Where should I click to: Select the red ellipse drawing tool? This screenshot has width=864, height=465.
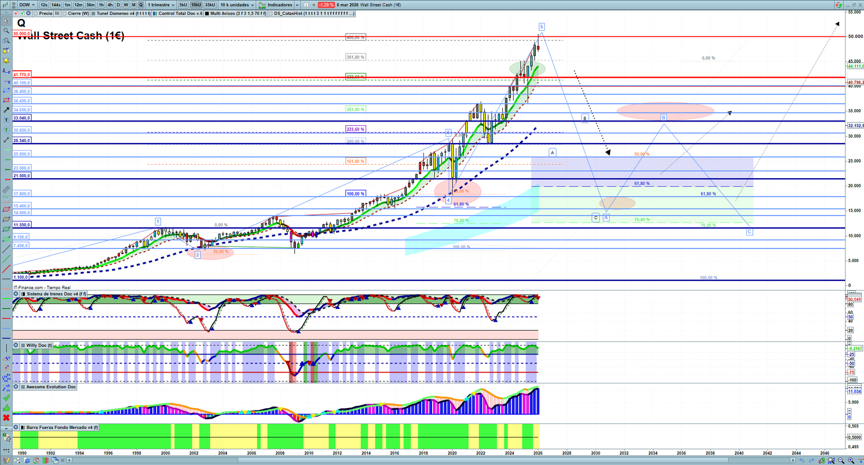(x=6, y=210)
